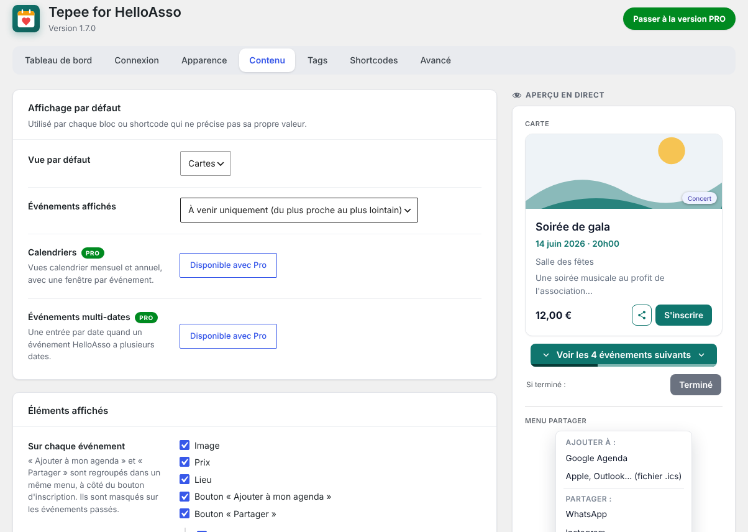Click Passer à la version PRO
Image resolution: width=748 pixels, height=532 pixels.
pyautogui.click(x=679, y=19)
